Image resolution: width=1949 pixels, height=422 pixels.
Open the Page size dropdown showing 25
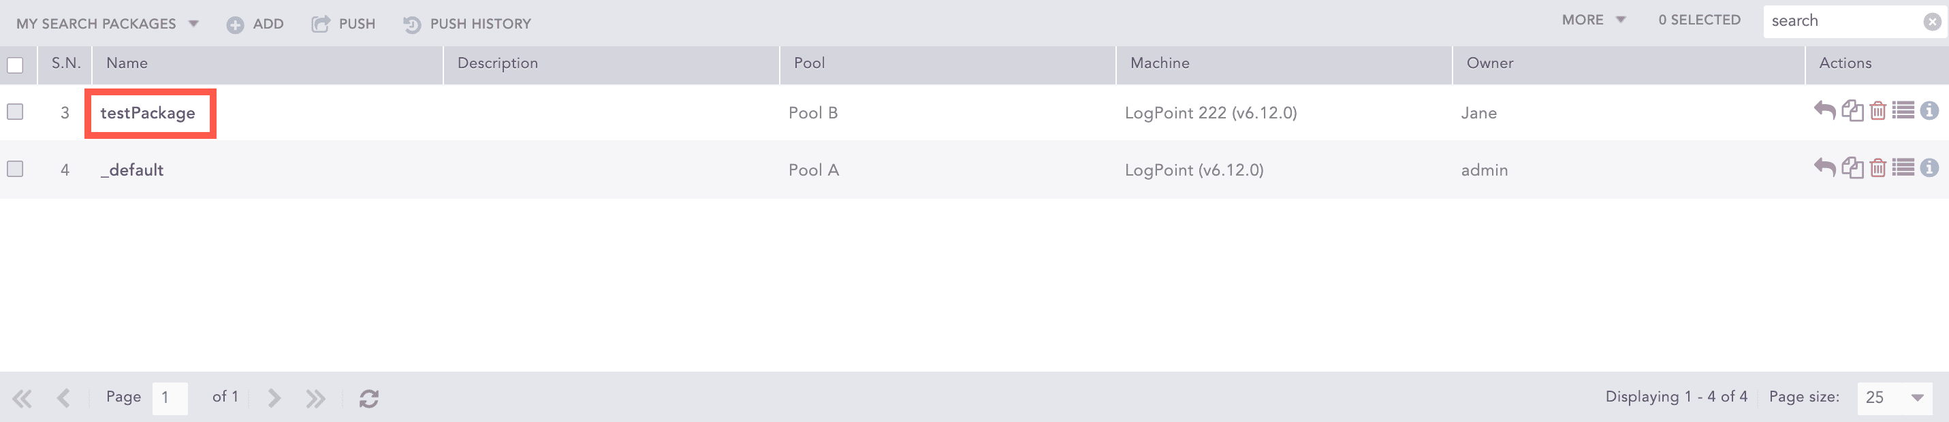tap(1894, 397)
